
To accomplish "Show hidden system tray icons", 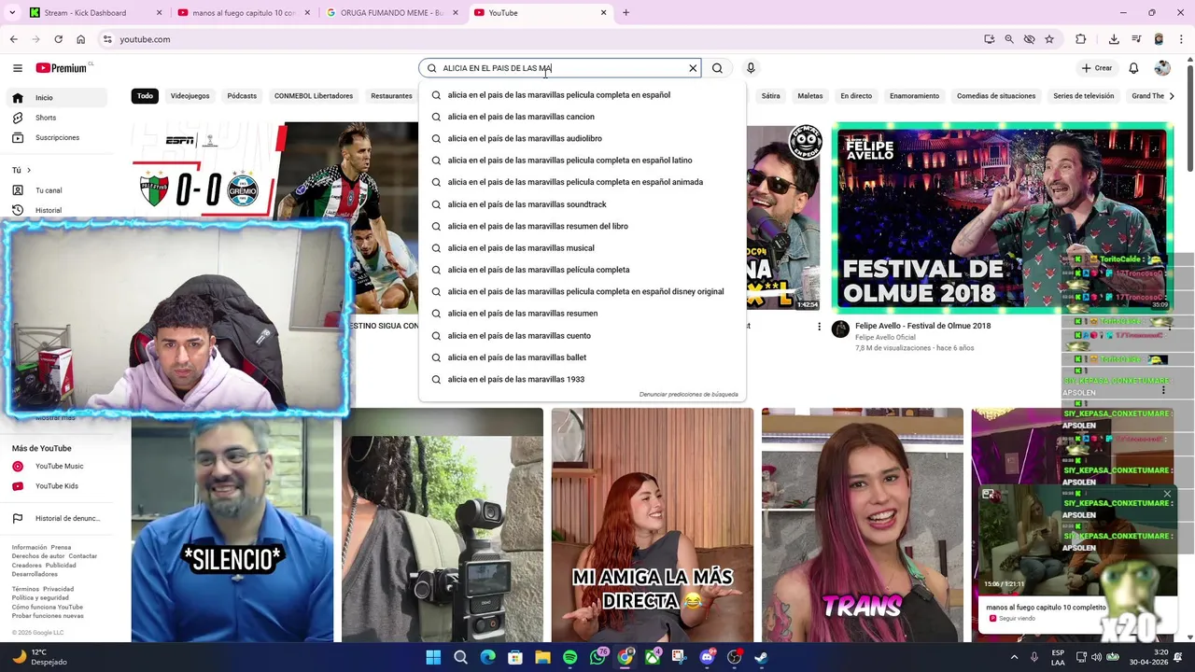I will point(1015,657).
